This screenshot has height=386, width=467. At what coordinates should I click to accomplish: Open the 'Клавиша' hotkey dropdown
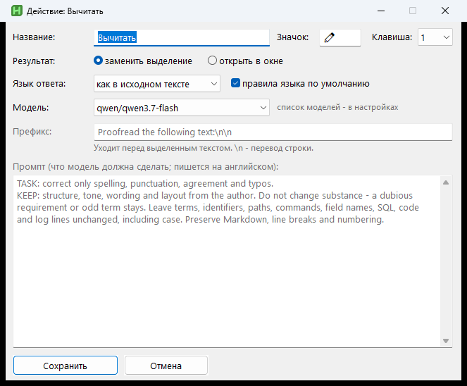click(435, 37)
